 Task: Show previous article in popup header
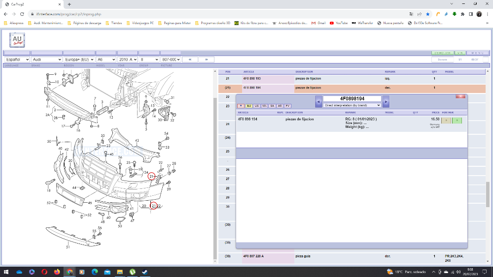click(318, 102)
